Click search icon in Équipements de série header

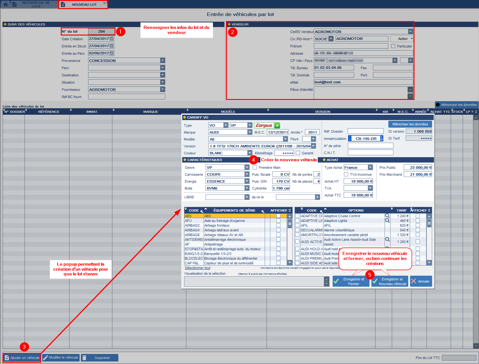263,211
